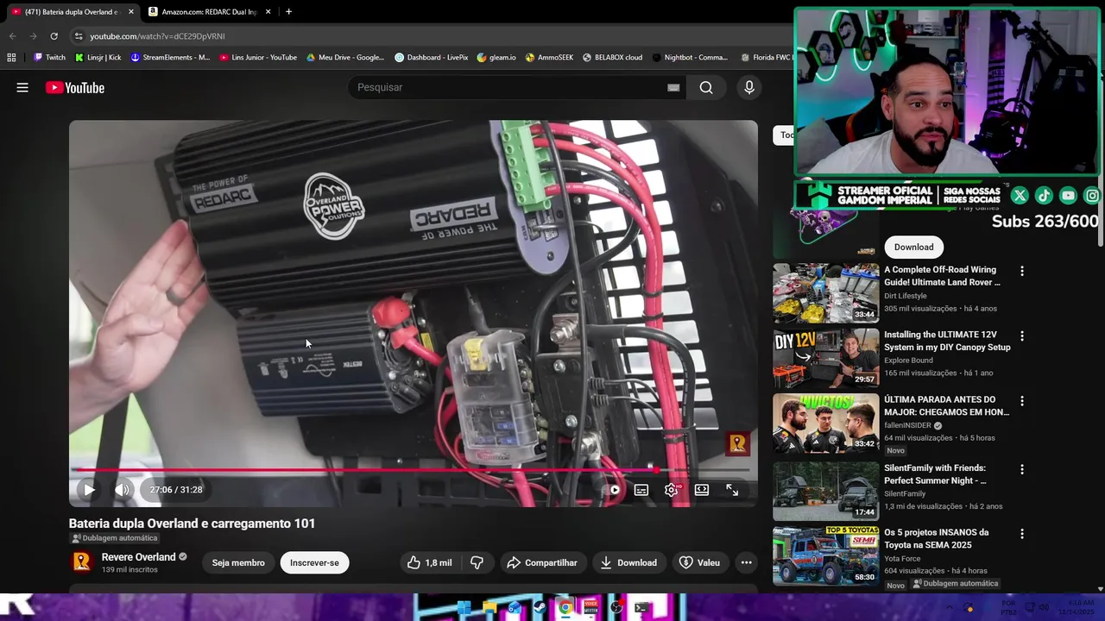This screenshot has width=1105, height=621.
Task: Open the on-screen keyboard in search box
Action: point(673,87)
